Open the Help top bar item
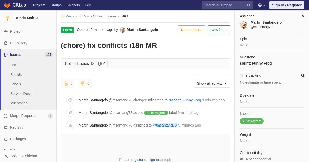The image size is (309, 162). pos(88,5)
